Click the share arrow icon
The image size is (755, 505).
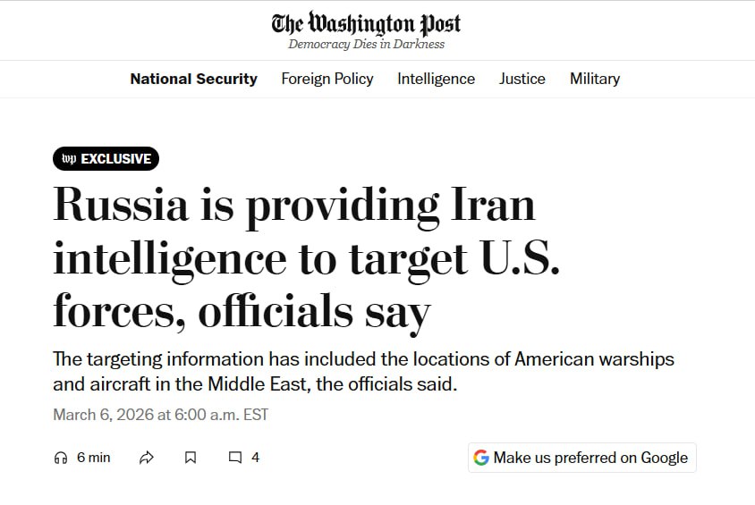coord(147,458)
